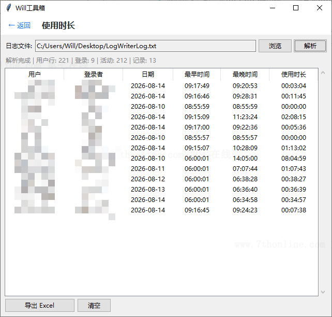Click the latest time 09:22:36 cell
Image resolution: width=332 pixels, height=317 pixels.
click(x=245, y=127)
